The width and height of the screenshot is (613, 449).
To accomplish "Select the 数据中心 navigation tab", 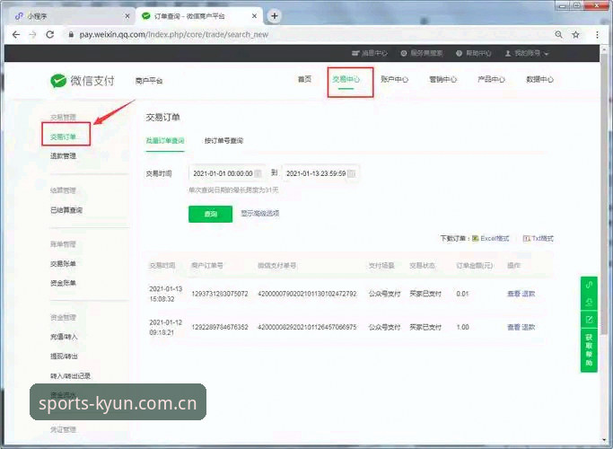I will click(x=540, y=79).
